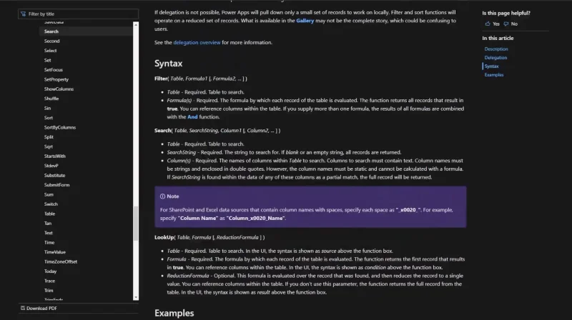Image resolution: width=572 pixels, height=320 pixels.
Task: Follow the And function link
Action: pyautogui.click(x=192, y=117)
